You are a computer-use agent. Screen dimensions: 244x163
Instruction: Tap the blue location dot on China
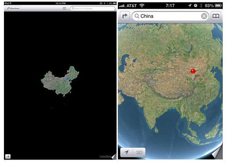[68, 80]
